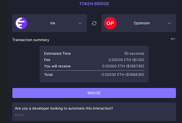Image resolution: width=182 pixels, height=123 pixels.
Task: Go back using the left arrow
Action: (x=173, y=39)
